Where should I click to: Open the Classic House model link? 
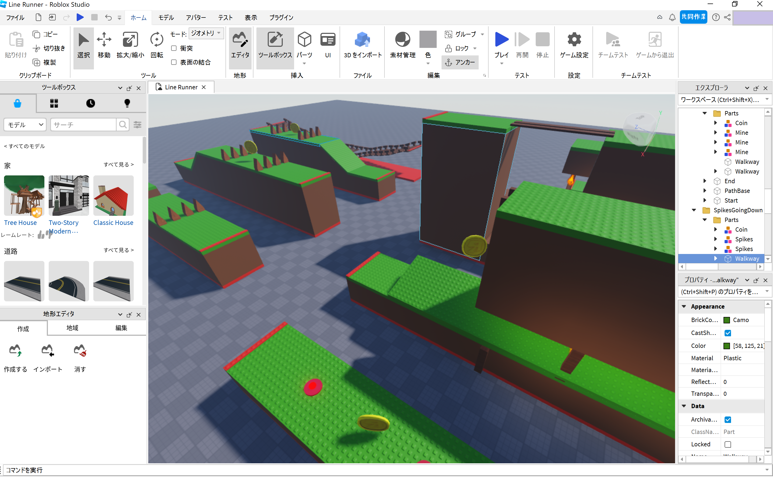coord(113,223)
